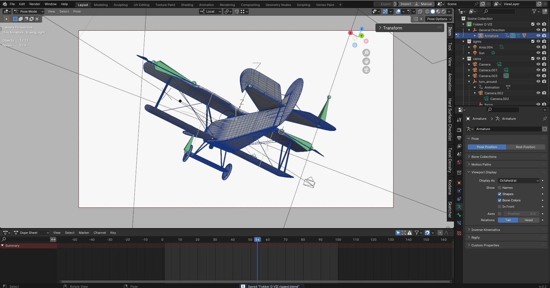The width and height of the screenshot is (550, 288).
Task: Click the Pose Position button
Action: pyautogui.click(x=487, y=147)
